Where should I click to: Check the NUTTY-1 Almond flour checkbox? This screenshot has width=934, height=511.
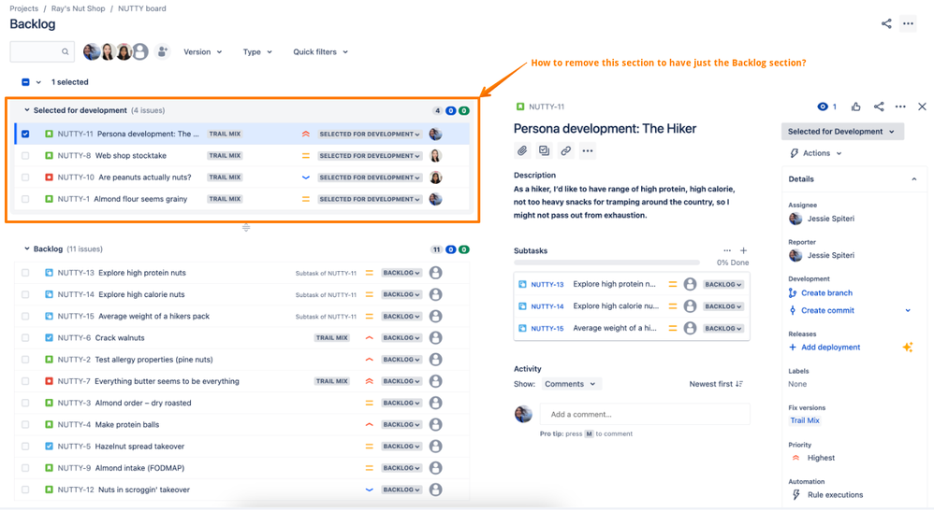click(x=25, y=199)
